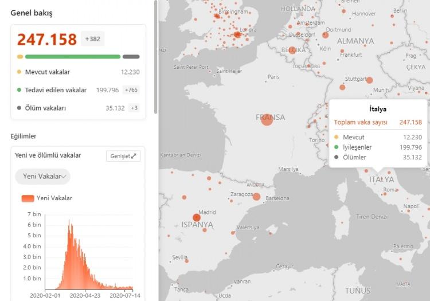Click the Zaragoza city label
Viewport: 430px width, 301px height.
coord(241,194)
